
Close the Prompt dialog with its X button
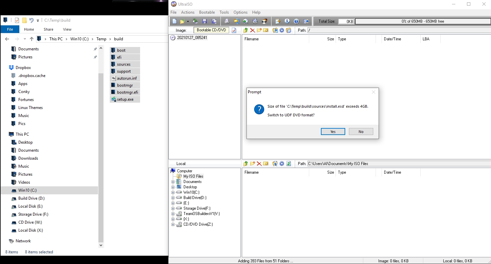(x=374, y=92)
